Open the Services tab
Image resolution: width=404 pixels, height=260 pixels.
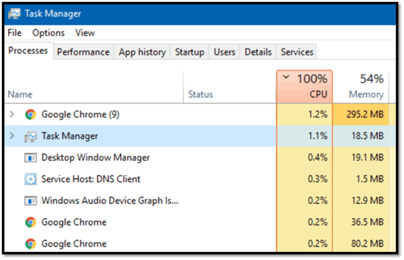297,52
